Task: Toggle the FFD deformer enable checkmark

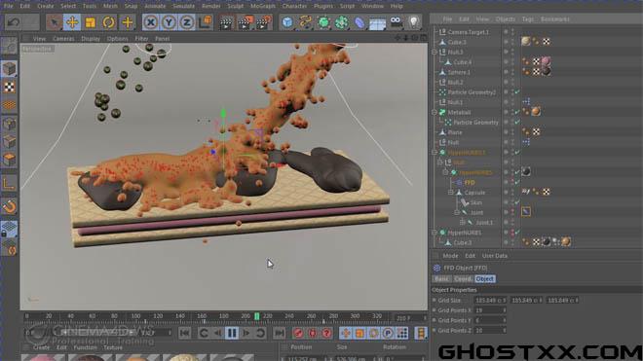Action: pos(517,182)
